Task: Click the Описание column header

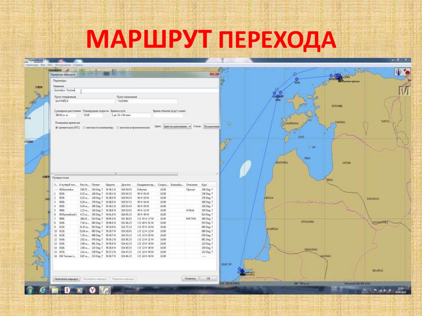Action: point(192,185)
